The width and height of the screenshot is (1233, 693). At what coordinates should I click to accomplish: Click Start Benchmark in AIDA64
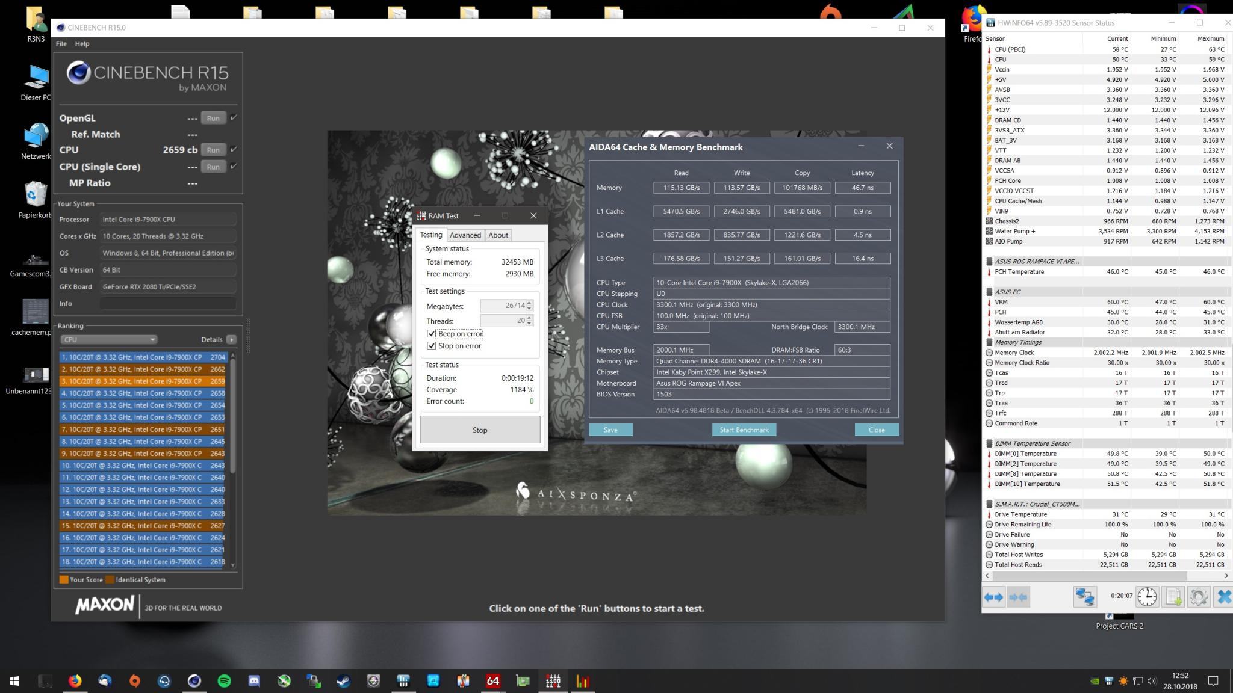744,430
